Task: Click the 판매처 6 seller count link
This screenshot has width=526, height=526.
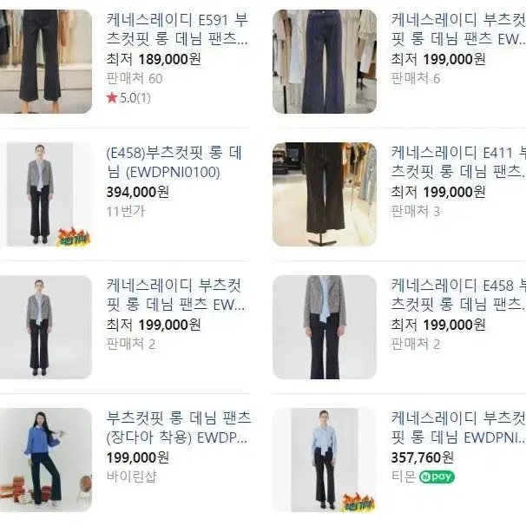Action: point(416,79)
